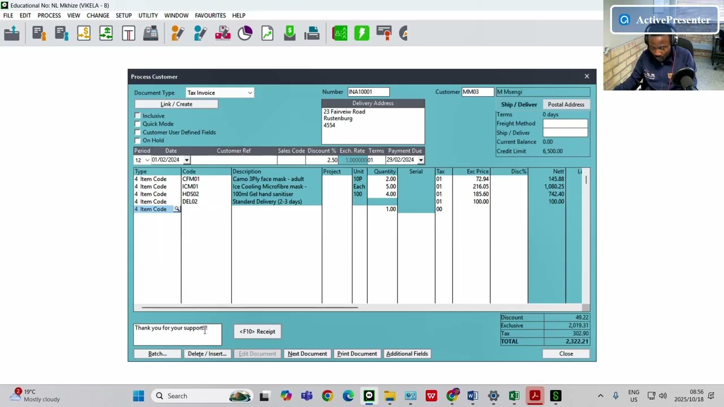This screenshot has height=407, width=724.
Task: Click the Print Document button
Action: point(357,354)
